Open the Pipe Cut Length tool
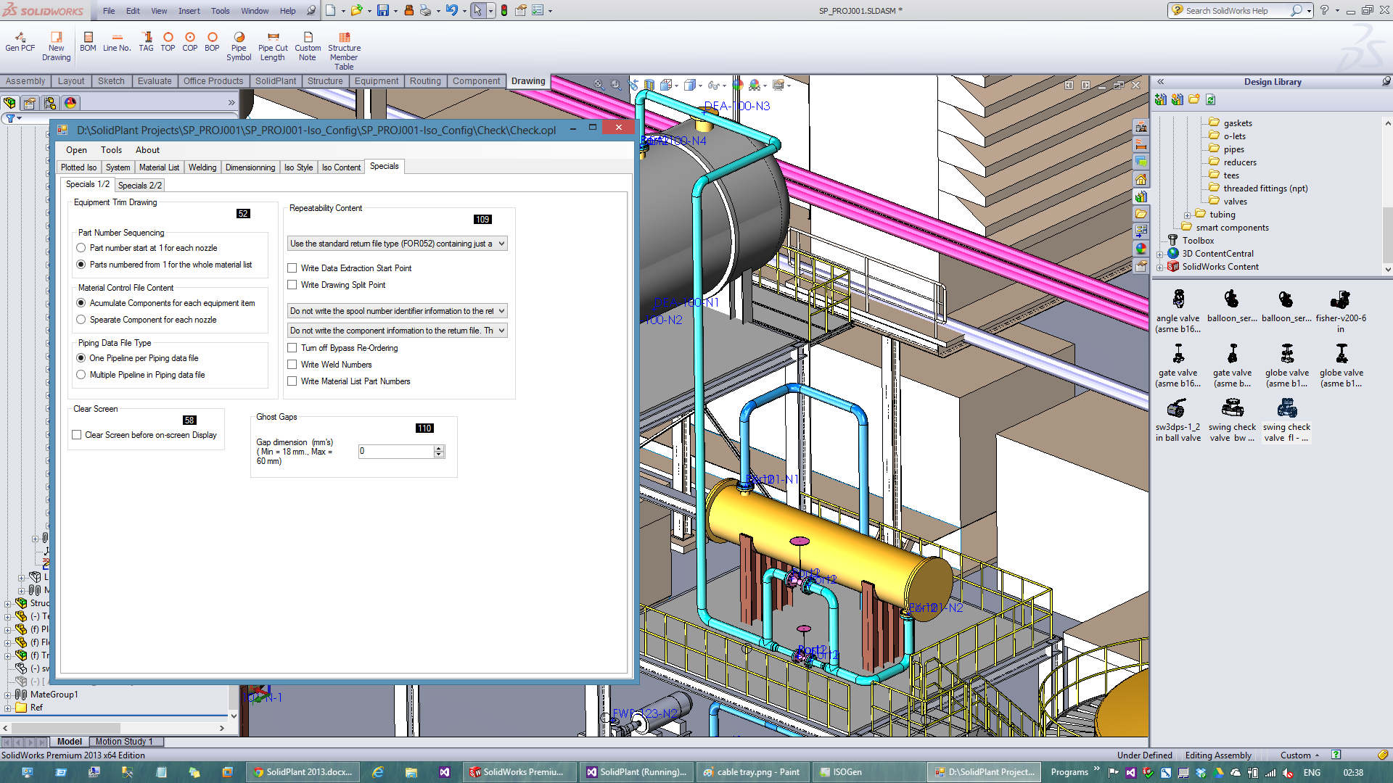Screen dimensions: 1393x783 (273, 41)
